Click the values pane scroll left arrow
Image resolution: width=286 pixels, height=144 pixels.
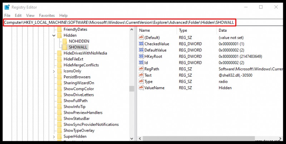[x=140, y=139]
